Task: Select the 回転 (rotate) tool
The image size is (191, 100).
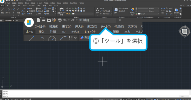Action: pyautogui.click(x=38, y=14)
